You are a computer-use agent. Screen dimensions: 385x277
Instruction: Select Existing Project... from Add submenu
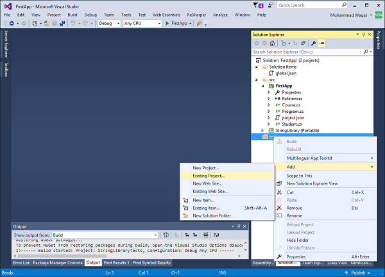click(x=209, y=175)
